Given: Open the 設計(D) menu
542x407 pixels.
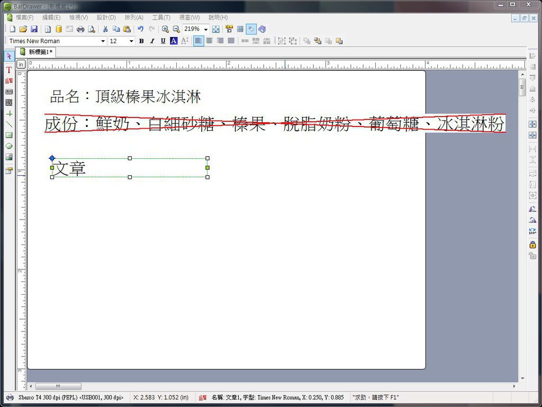Looking at the screenshot, I should [x=106, y=17].
